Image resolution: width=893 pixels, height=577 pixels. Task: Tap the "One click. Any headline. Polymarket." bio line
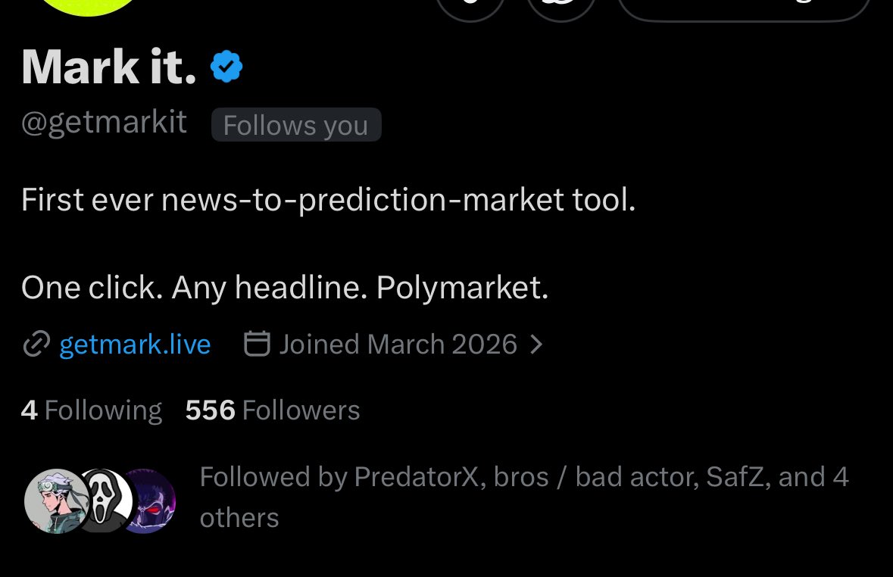pyautogui.click(x=285, y=287)
